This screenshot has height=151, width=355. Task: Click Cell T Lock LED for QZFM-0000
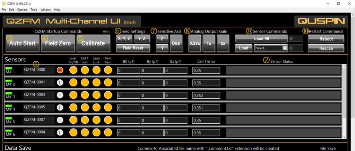tap(85, 70)
